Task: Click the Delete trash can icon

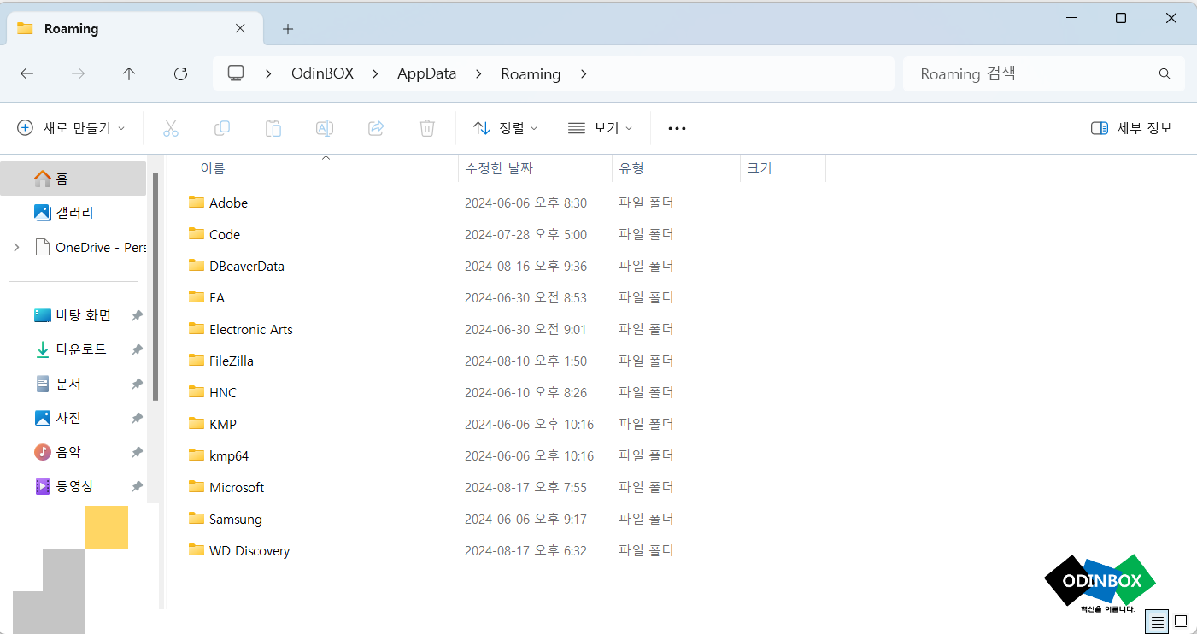Action: (427, 128)
